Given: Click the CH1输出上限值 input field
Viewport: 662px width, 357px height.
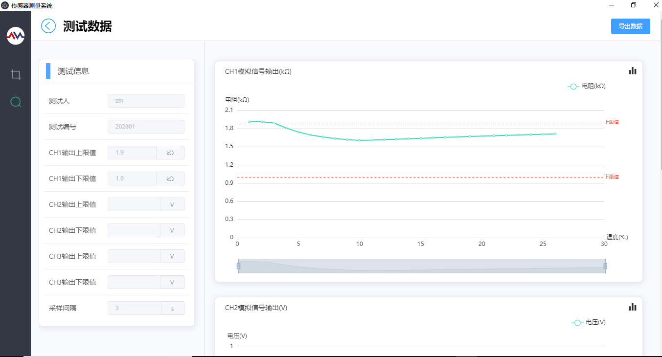Looking at the screenshot, I should (x=132, y=153).
